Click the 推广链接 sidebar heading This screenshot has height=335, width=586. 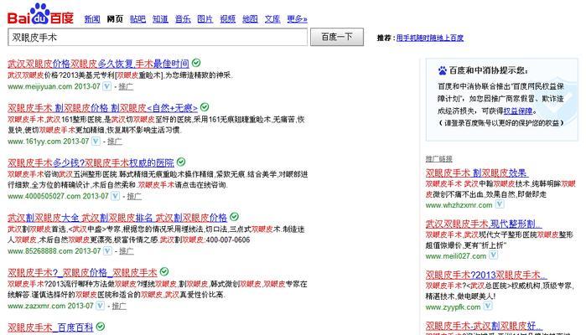[438, 159]
